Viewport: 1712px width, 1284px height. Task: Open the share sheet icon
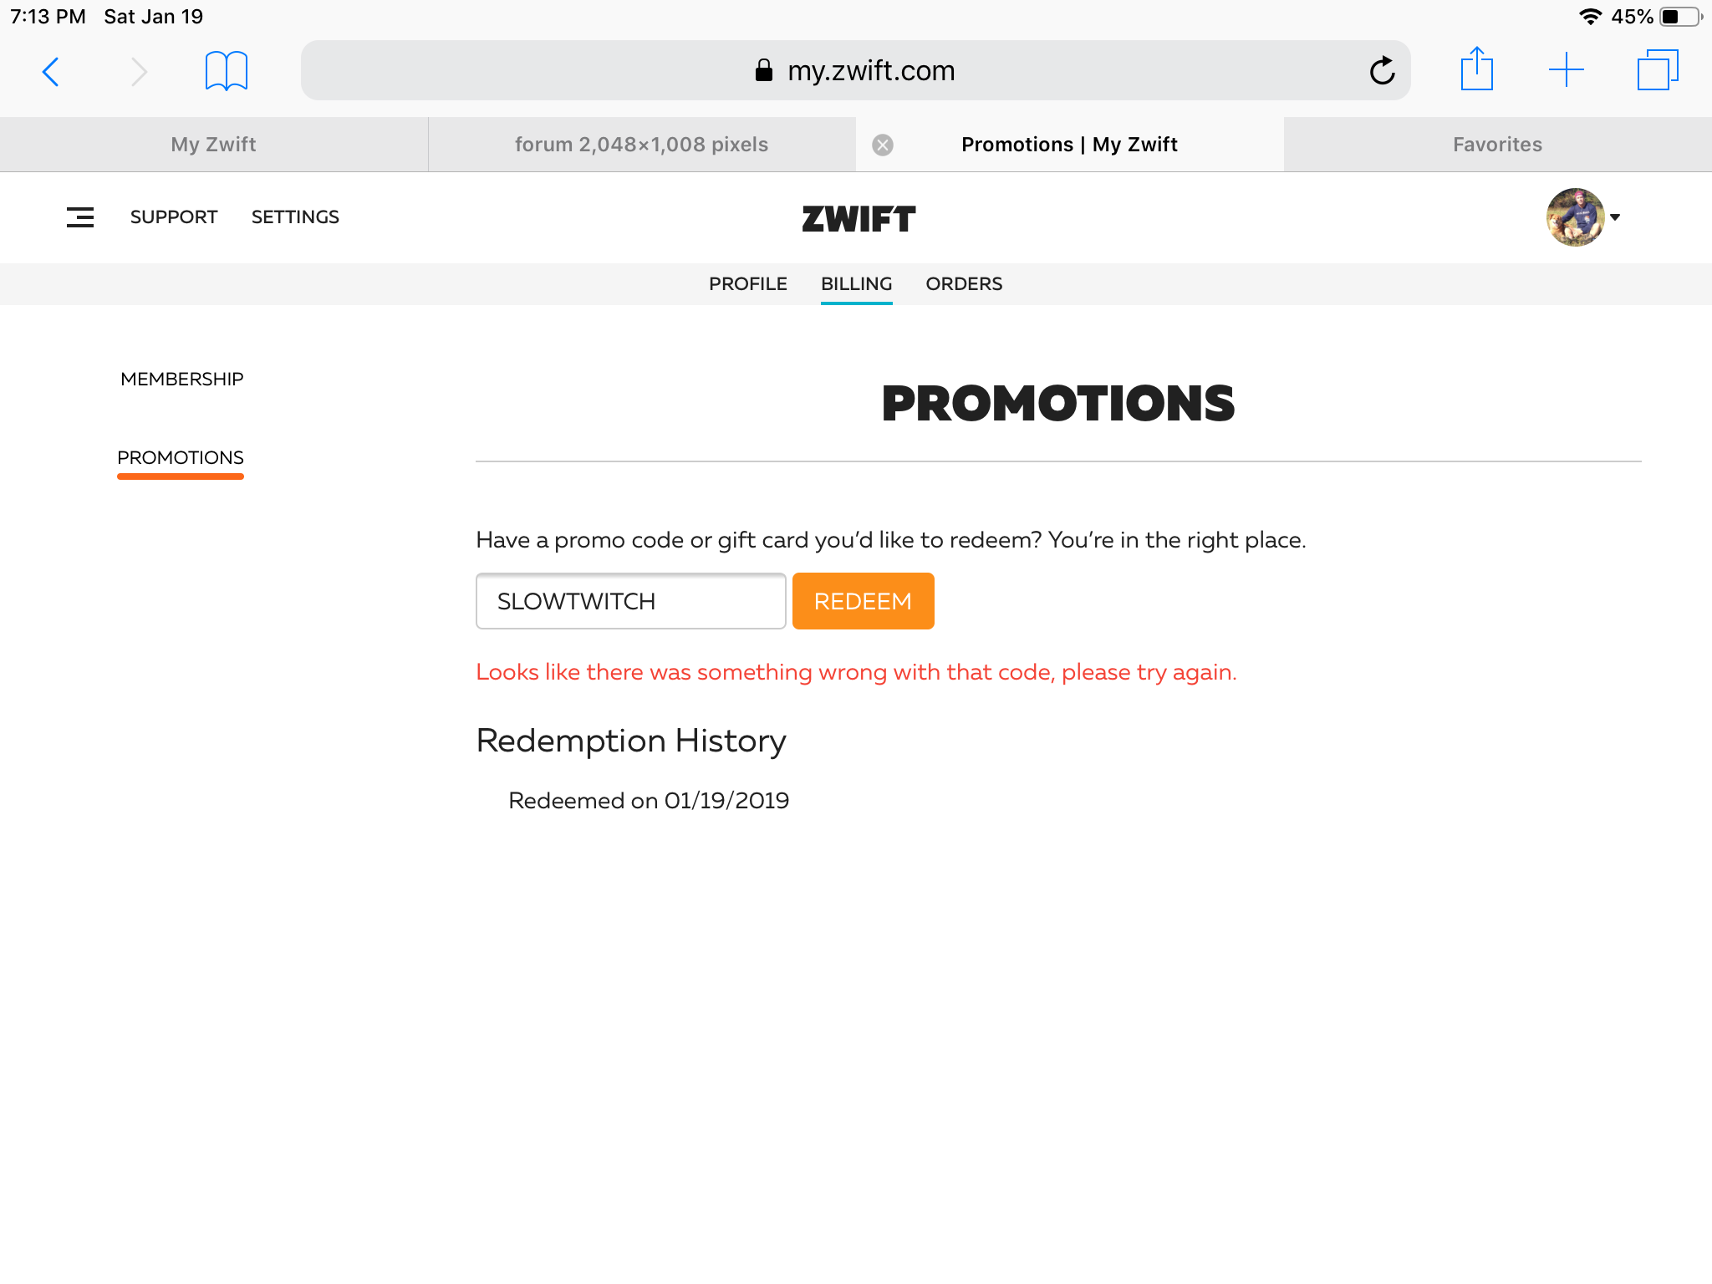[x=1476, y=69]
